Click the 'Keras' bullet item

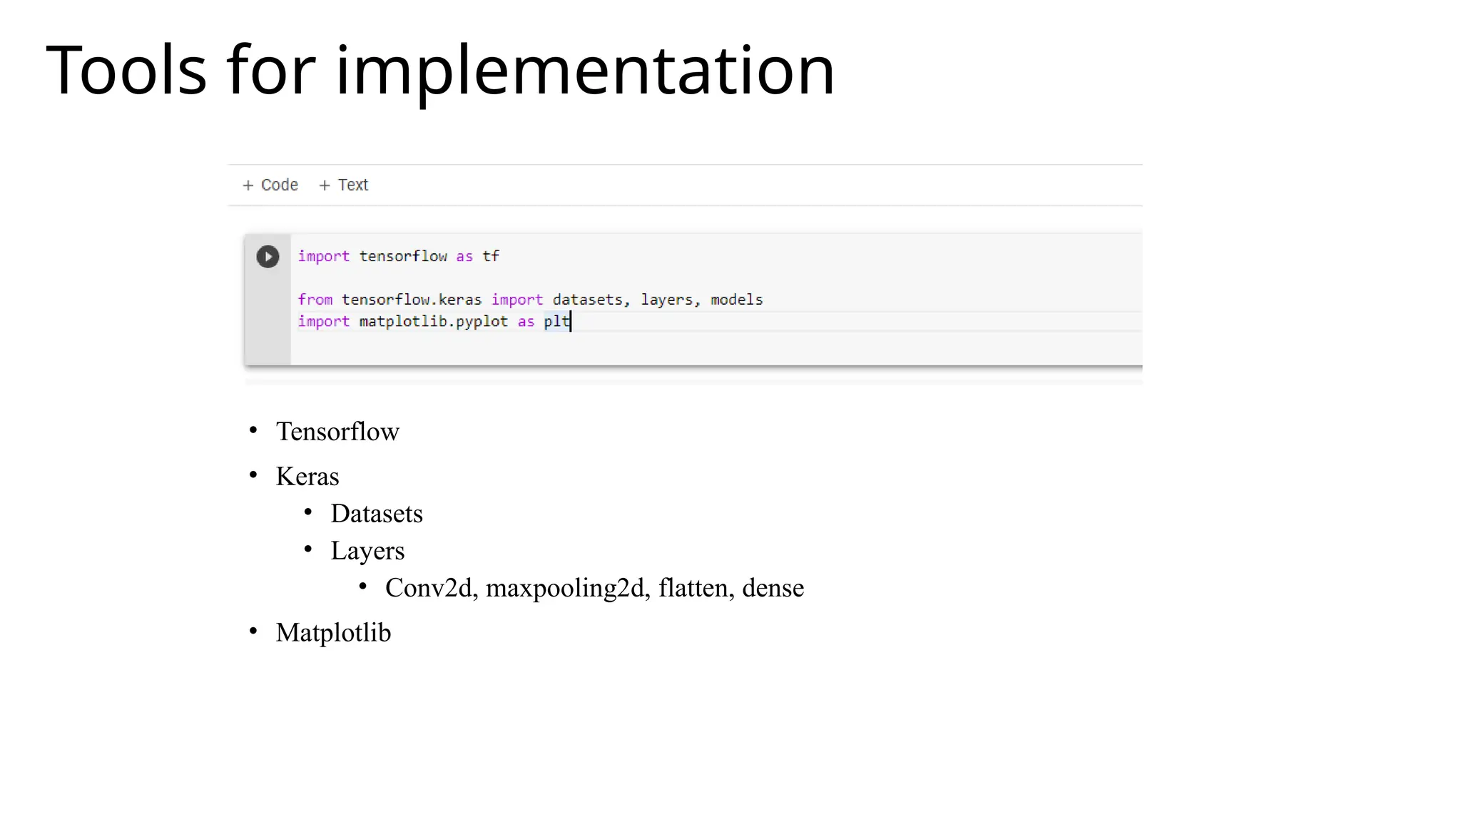[x=307, y=477]
